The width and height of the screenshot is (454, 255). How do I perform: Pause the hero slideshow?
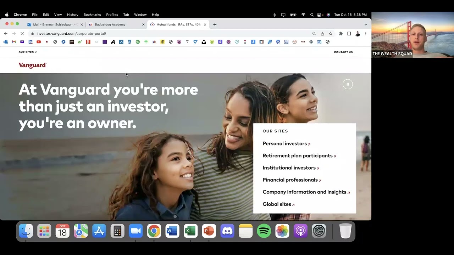348,84
